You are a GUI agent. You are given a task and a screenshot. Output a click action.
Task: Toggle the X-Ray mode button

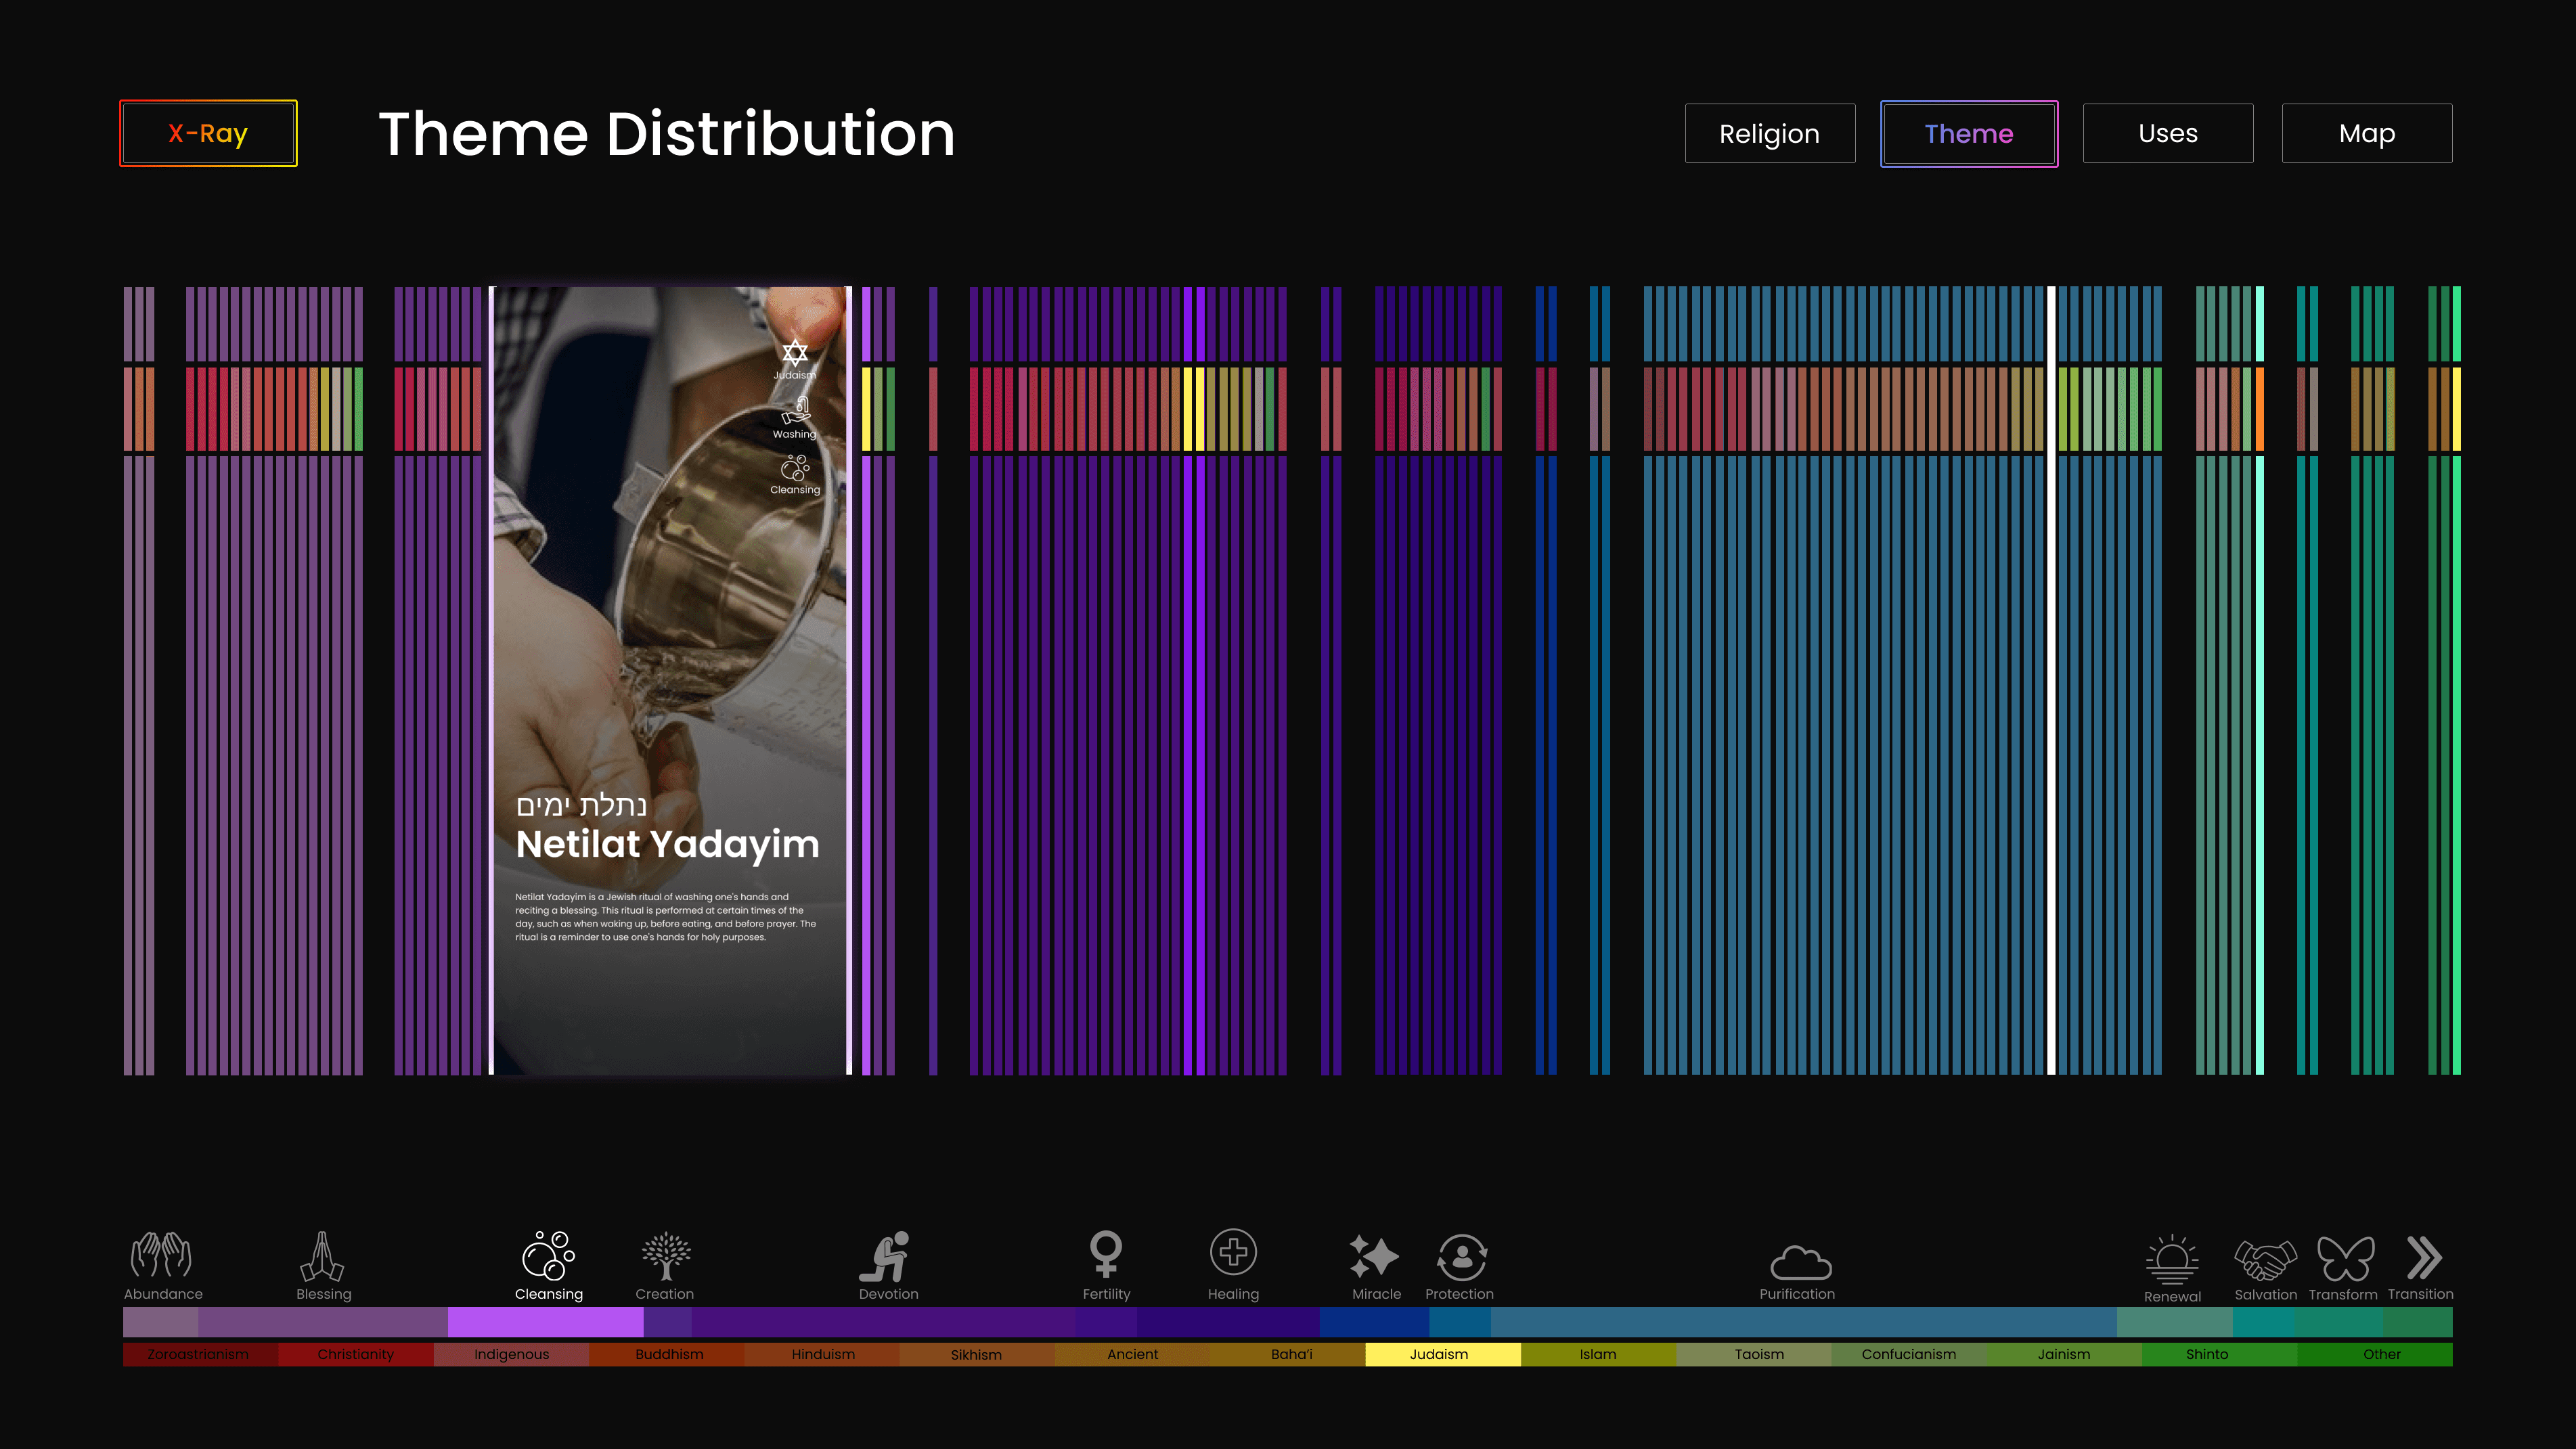[x=208, y=133]
